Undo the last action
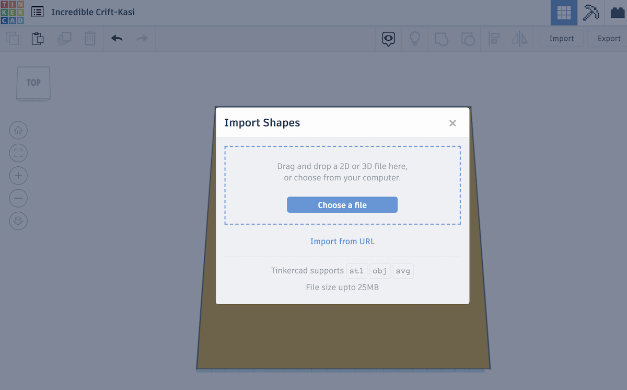627x390 pixels. point(116,38)
